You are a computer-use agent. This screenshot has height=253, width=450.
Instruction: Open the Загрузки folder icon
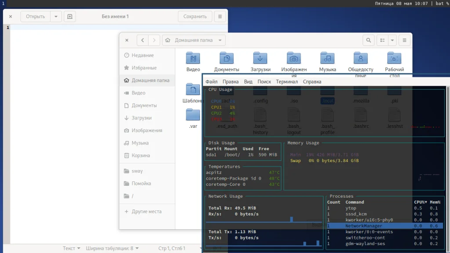click(260, 58)
